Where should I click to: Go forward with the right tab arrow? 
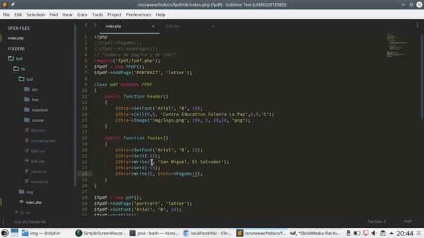(x=95, y=25)
